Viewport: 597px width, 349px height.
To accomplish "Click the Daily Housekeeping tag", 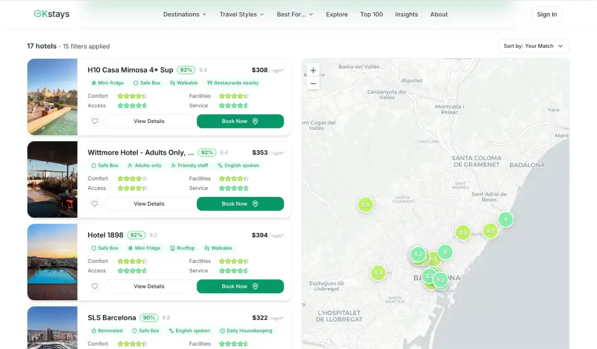I will coord(246,331).
